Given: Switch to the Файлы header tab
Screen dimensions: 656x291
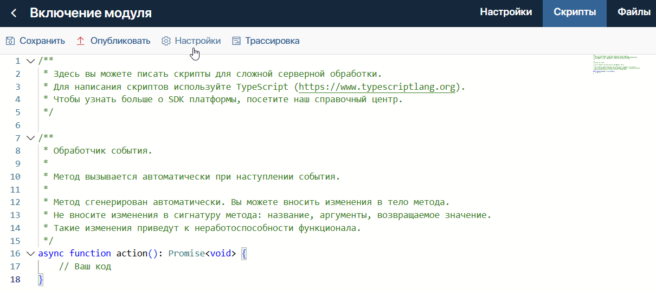Looking at the screenshot, I should [633, 12].
